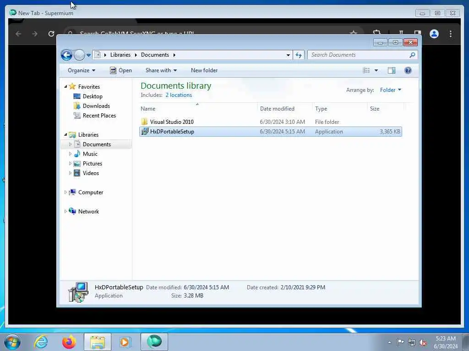The width and height of the screenshot is (469, 351).
Task: Toggle the preview pane
Action: tap(392, 70)
